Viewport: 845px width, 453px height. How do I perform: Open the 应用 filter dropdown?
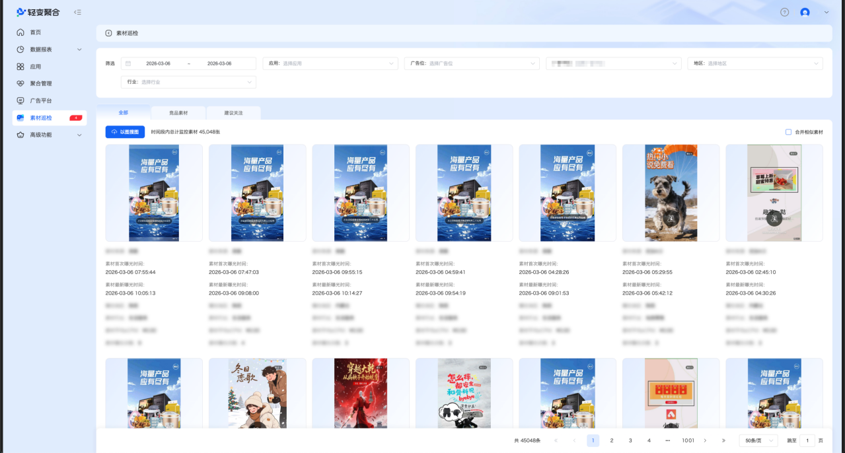[330, 63]
